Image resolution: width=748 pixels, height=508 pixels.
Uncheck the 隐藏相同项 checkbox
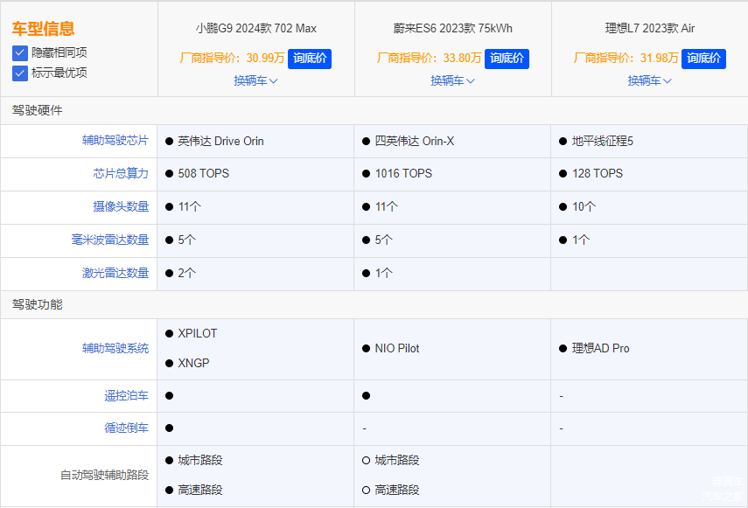[x=19, y=52]
